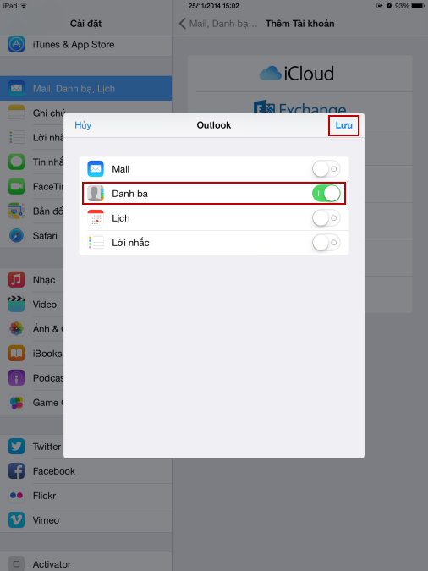Tap the iTunes & App Store icon
Screen dimensions: 428x571
point(16,45)
